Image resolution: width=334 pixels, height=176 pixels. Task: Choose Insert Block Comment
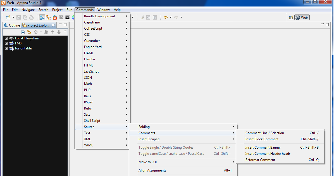(280, 139)
